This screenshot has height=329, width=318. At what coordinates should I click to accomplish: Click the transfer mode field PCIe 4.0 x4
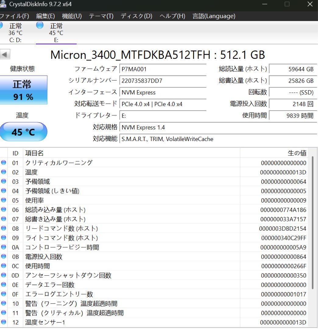(x=163, y=104)
